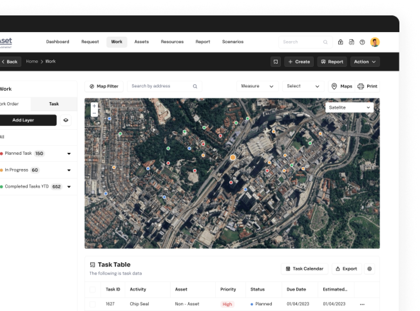Viewport: 420px width, 311px height.
Task: Click the Home breadcrumb link
Action: [32, 61]
